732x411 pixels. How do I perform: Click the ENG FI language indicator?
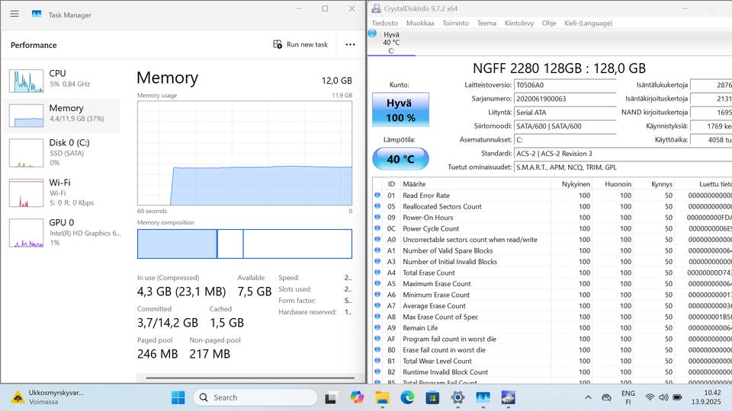point(628,397)
